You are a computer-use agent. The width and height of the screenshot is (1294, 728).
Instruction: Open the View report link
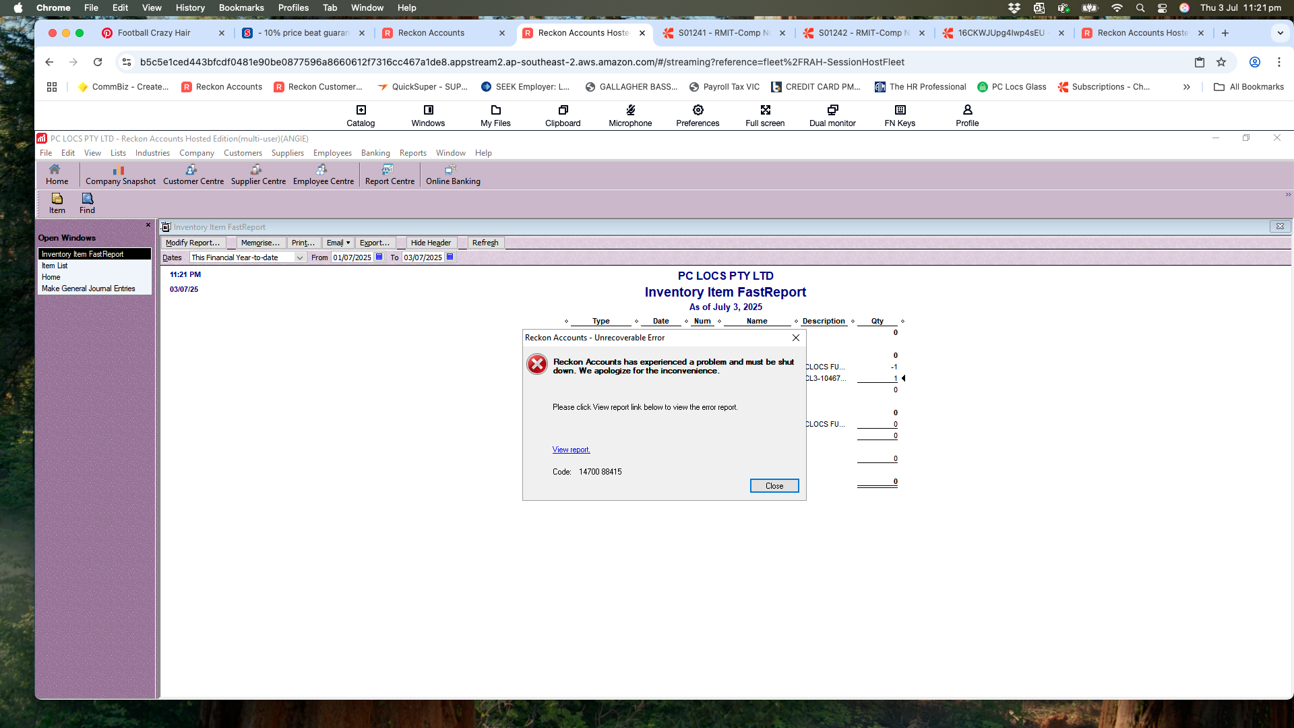[x=571, y=450]
